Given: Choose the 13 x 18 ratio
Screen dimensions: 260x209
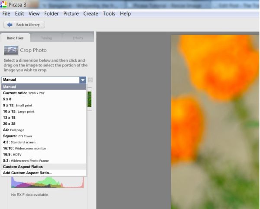Looking at the screenshot, I should coord(44,118).
